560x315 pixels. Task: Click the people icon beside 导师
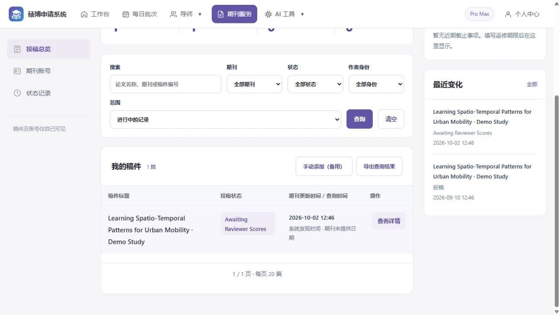point(173,14)
